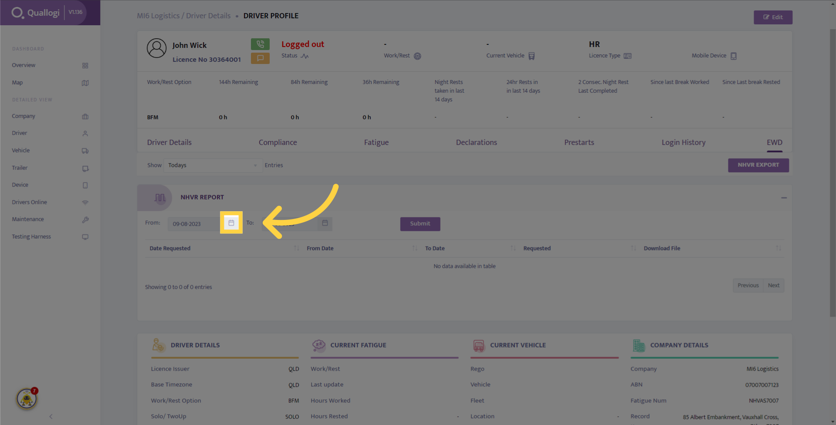The height and width of the screenshot is (425, 836).
Task: Click the Licence Type card icon
Action: (x=628, y=56)
